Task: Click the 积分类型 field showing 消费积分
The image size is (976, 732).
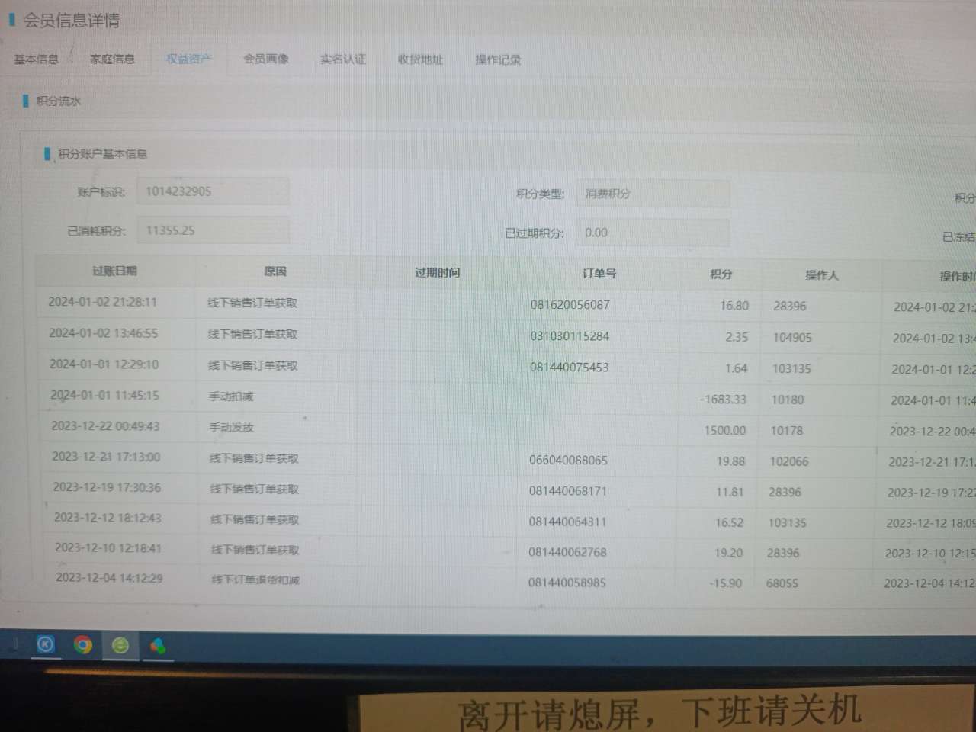Action: point(653,194)
